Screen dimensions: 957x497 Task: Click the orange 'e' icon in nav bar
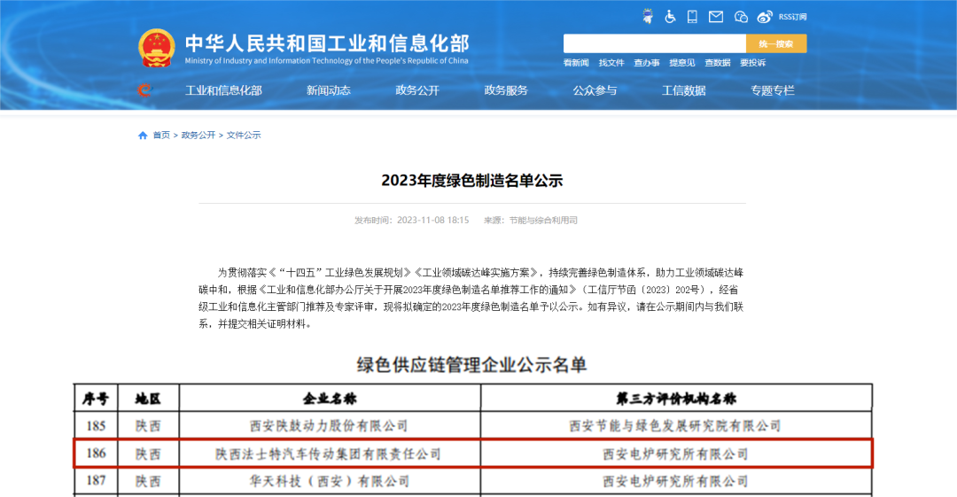pyautogui.click(x=145, y=90)
